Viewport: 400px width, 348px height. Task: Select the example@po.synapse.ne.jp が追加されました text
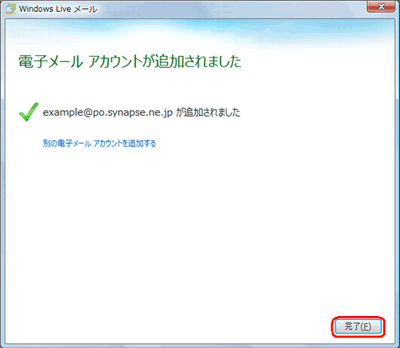tap(142, 112)
